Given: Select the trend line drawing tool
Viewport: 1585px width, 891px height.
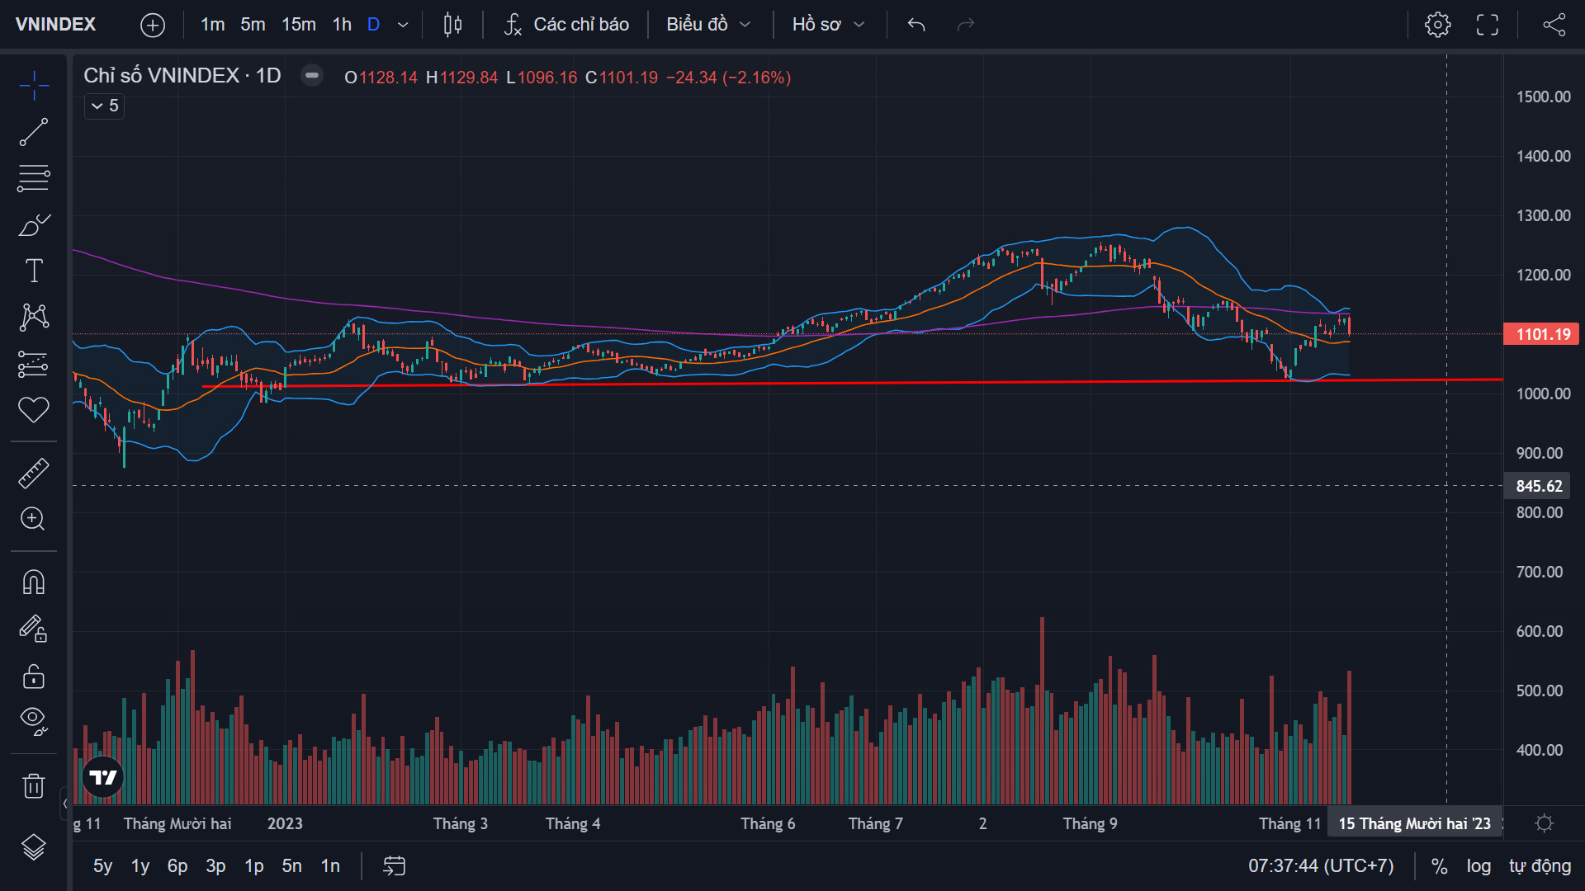Looking at the screenshot, I should pos(34,132).
